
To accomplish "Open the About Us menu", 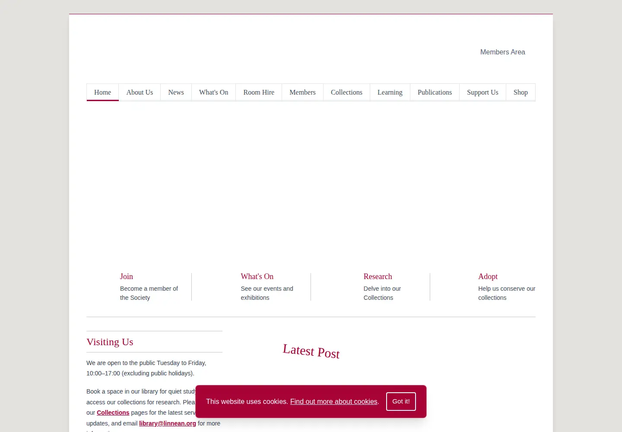I will pyautogui.click(x=140, y=92).
